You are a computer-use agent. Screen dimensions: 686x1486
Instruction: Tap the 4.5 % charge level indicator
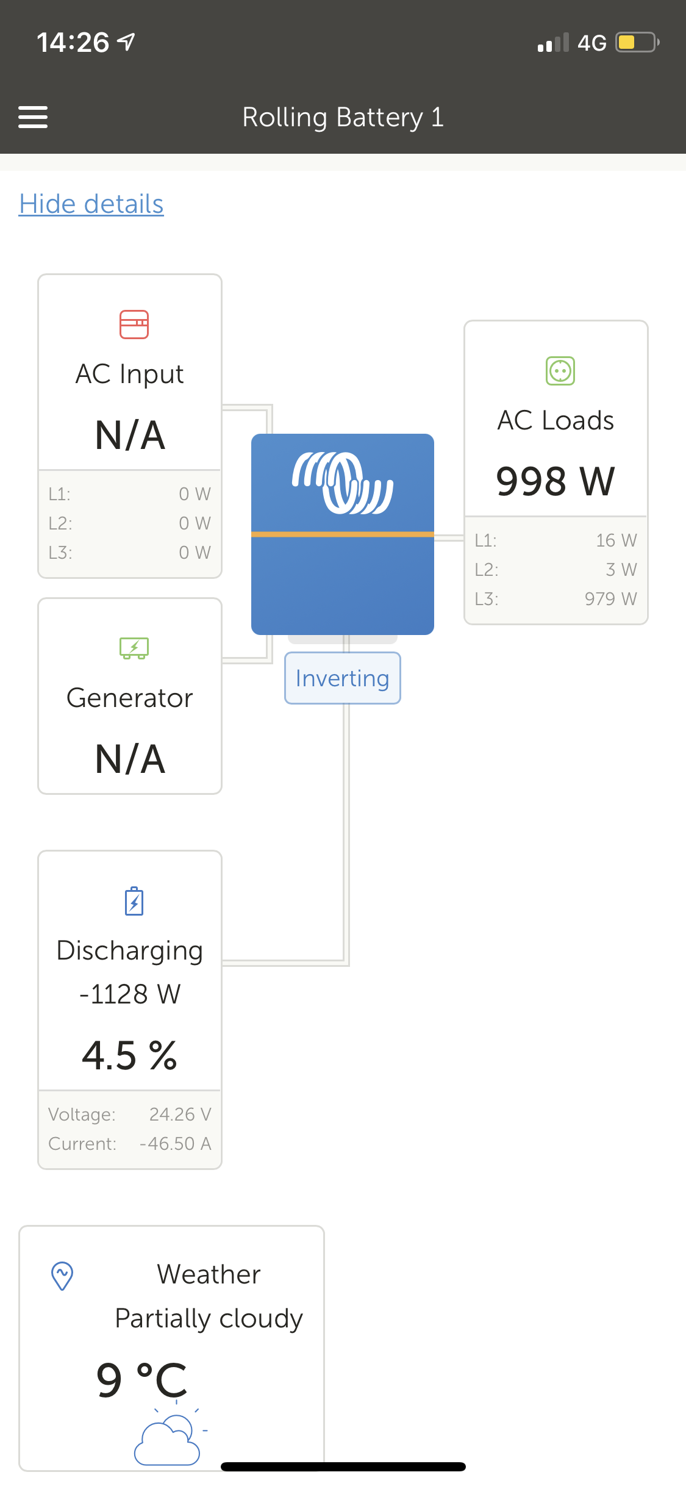(129, 1055)
